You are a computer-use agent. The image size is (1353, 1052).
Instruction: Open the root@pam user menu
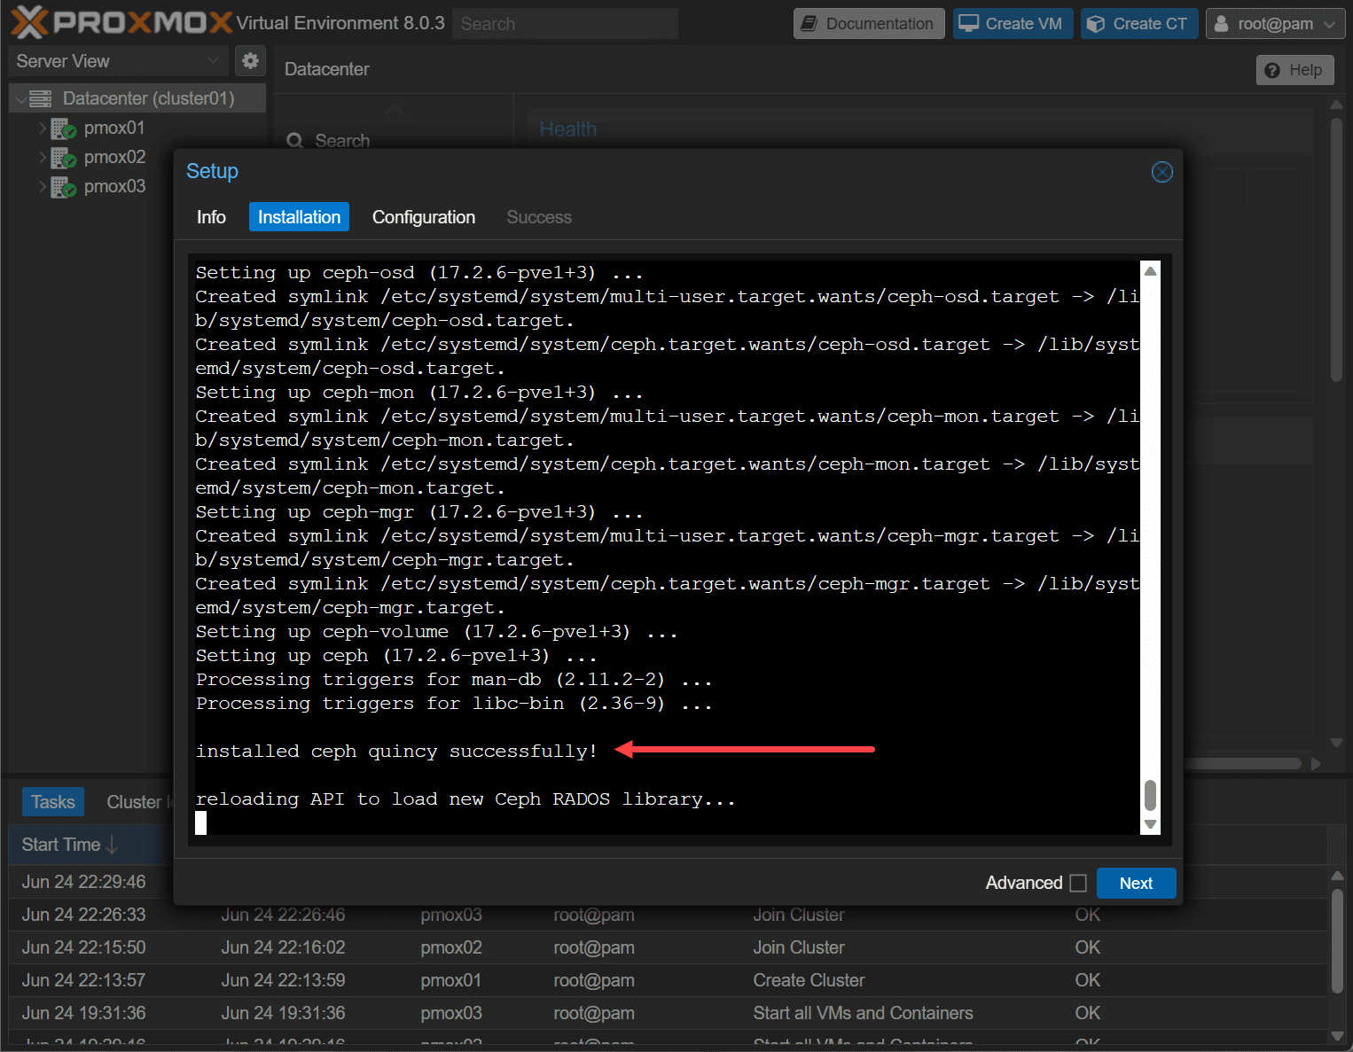1275,24
